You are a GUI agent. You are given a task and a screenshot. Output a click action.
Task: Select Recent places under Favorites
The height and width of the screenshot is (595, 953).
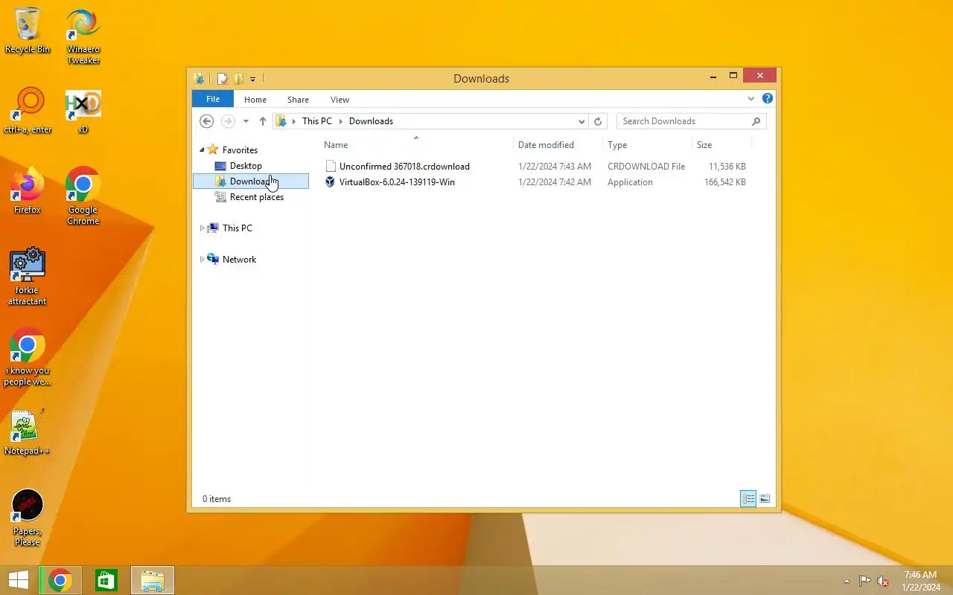point(256,197)
